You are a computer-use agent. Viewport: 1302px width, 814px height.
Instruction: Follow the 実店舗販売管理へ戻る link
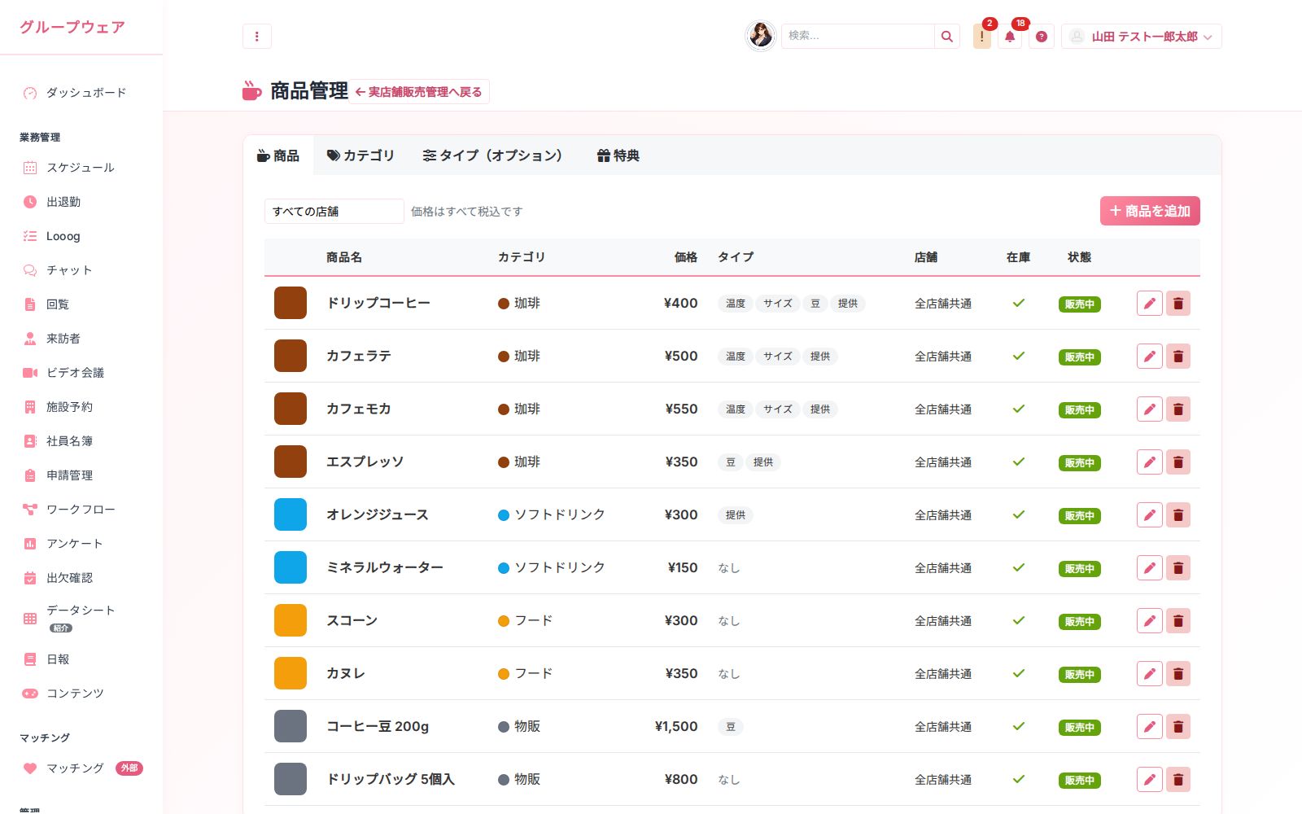coord(419,92)
